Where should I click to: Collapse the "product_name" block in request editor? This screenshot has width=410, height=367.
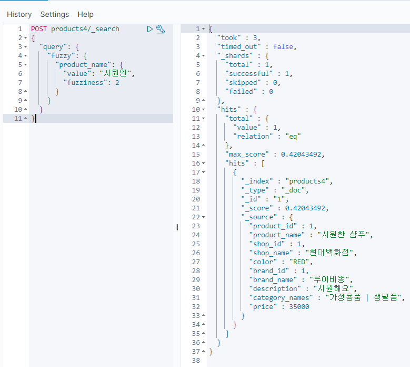point(26,65)
